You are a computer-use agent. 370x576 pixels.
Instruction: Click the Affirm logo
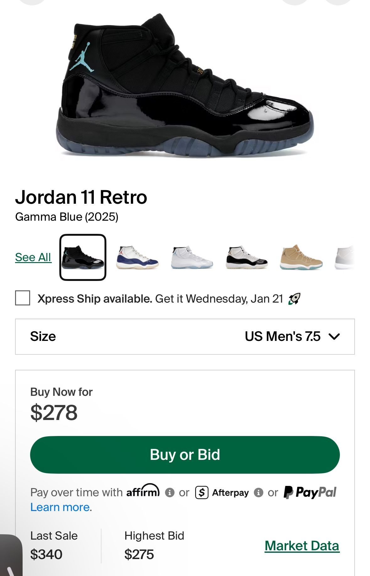click(143, 491)
